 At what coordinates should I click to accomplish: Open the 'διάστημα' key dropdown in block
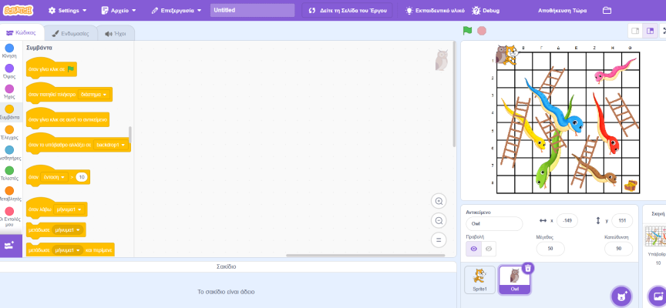96,95
